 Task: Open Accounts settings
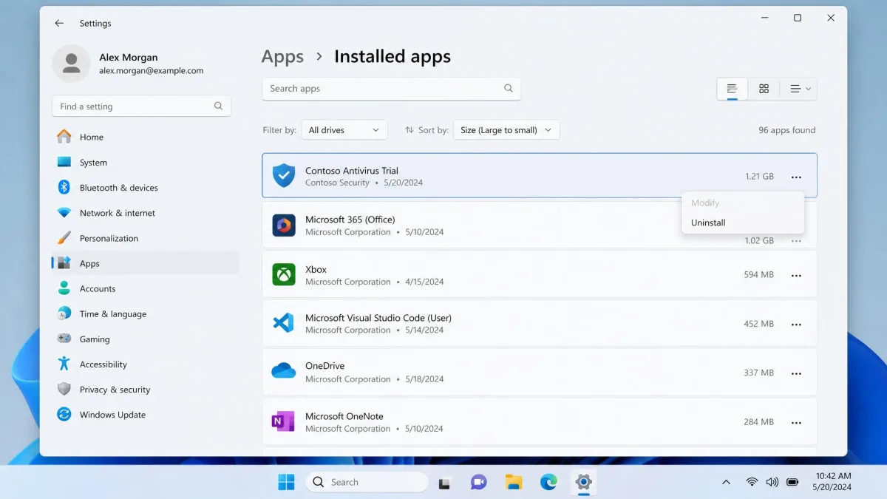[x=145, y=288]
